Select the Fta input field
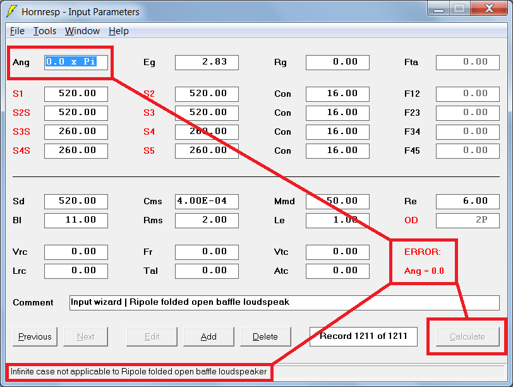This screenshot has width=513, height=387. click(468, 62)
